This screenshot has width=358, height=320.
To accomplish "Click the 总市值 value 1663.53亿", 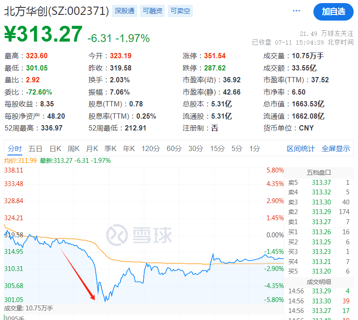I will click(x=308, y=104).
